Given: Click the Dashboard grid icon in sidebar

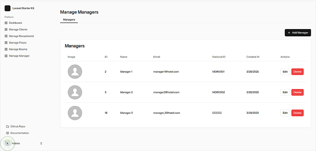Looking at the screenshot, I should pos(6,23).
